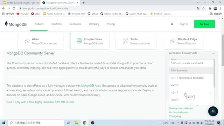Click the page vertical scrollbar thumb

point(223,50)
